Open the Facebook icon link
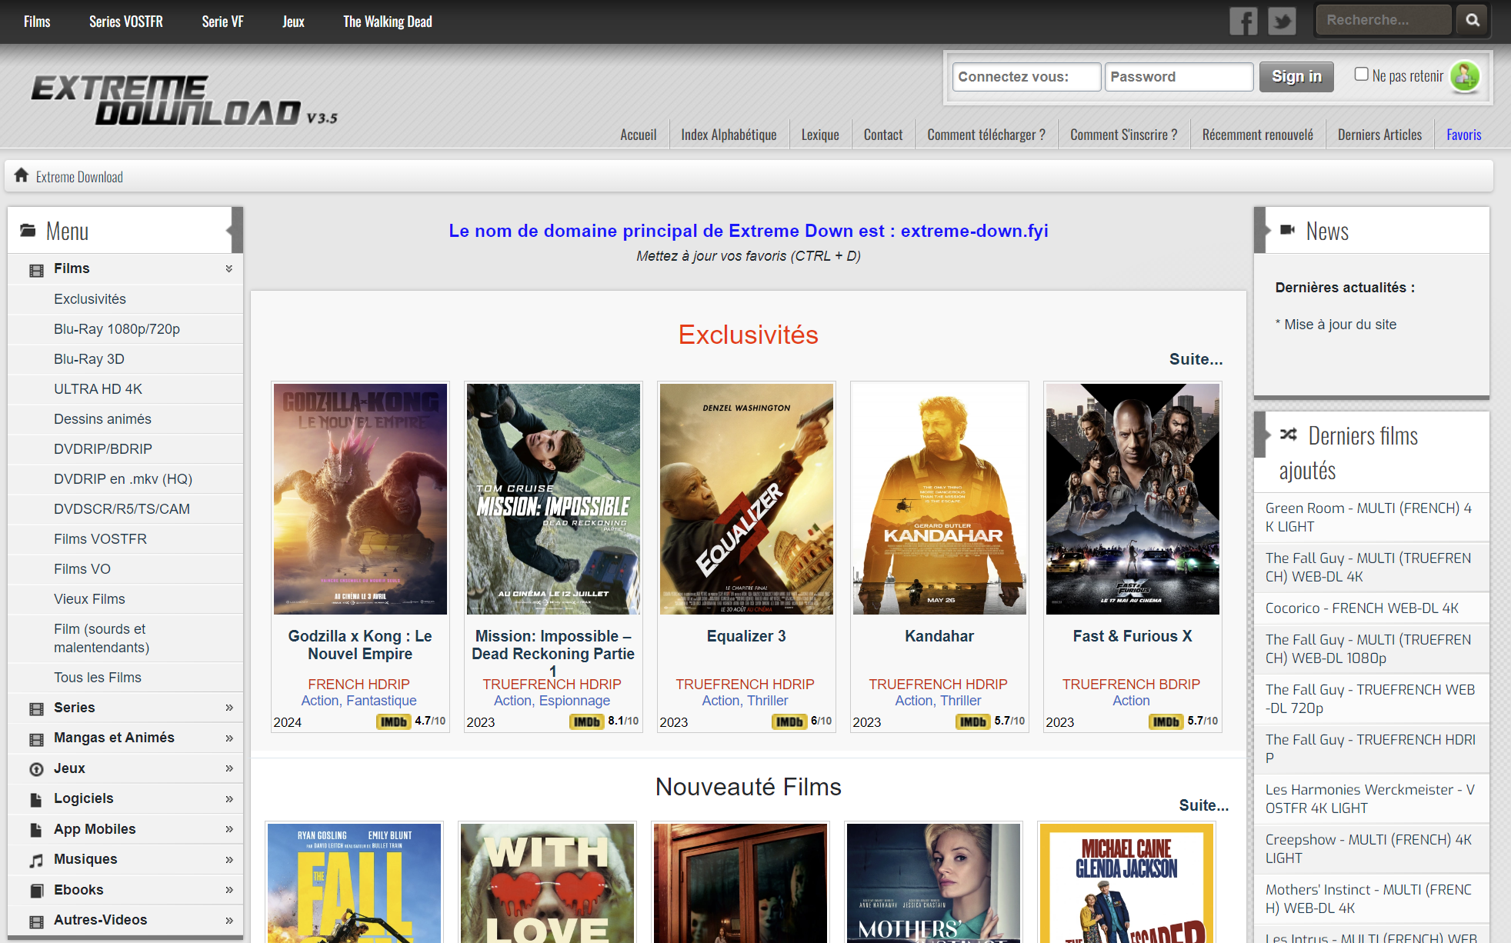 pos(1243,21)
